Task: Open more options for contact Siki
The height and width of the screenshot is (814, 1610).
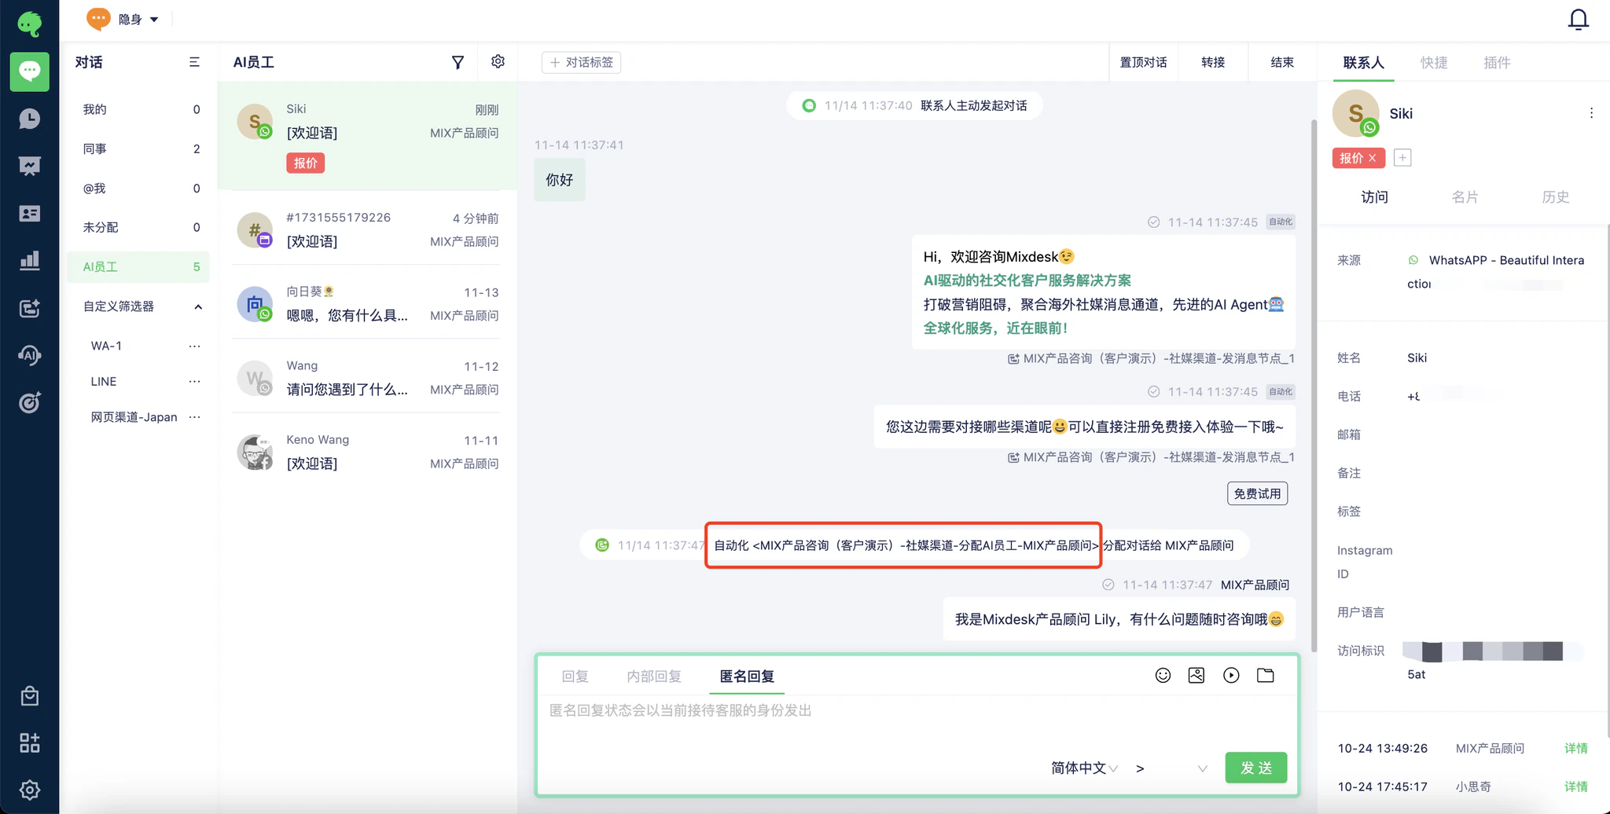Action: pyautogui.click(x=1591, y=113)
